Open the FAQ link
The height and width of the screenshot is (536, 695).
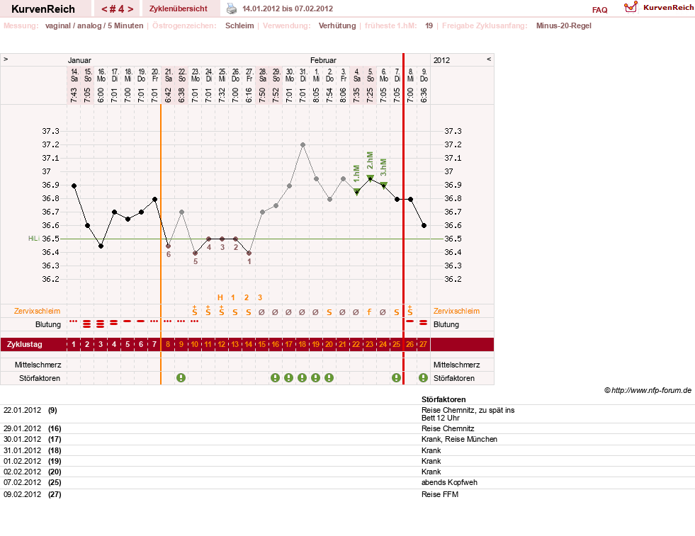[x=599, y=10]
